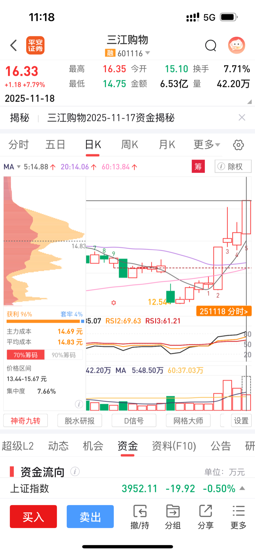Image resolution: width=255 pixels, height=554 pixels.
Task: Switch to 分时 chart tab
Action: coord(18,145)
